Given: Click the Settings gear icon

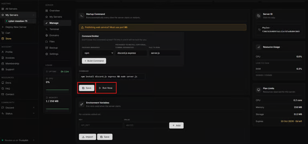Looking at the screenshot, I should [x=47, y=54].
